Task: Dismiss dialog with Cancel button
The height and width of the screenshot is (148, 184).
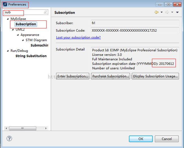Action: point(167,139)
